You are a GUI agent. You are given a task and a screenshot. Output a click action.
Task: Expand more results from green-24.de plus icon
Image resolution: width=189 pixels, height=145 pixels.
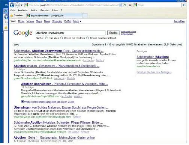pos(22,101)
